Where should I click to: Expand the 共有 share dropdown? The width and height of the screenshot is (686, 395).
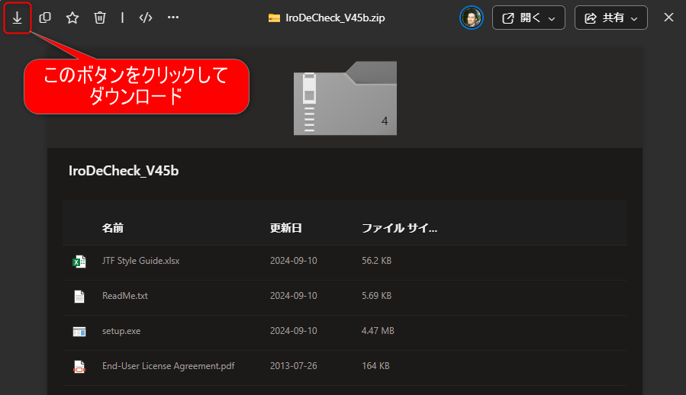[x=610, y=18]
